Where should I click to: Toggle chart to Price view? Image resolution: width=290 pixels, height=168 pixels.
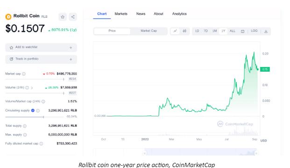click(112, 31)
